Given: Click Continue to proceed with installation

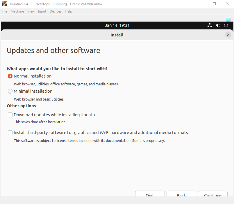Looking at the screenshot, I should [212, 195].
